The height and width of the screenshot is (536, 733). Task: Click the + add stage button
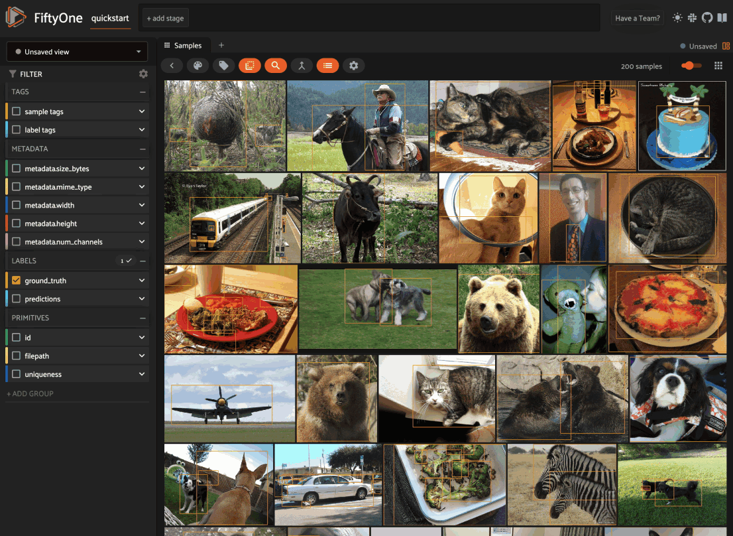tap(166, 18)
